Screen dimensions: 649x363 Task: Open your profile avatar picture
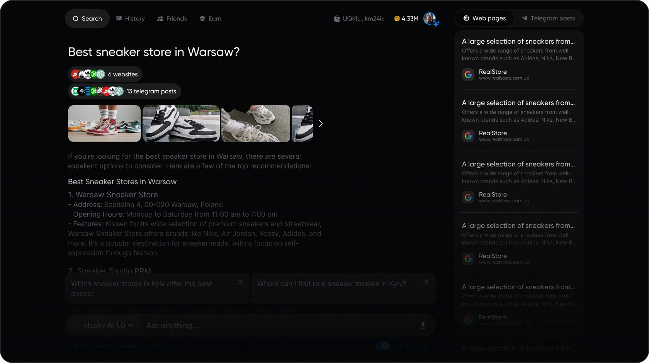pyautogui.click(x=430, y=19)
